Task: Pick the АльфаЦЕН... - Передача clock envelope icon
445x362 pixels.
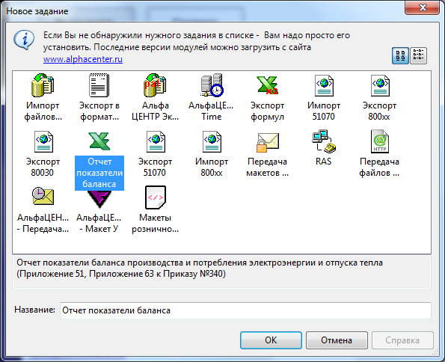Action: point(43,196)
